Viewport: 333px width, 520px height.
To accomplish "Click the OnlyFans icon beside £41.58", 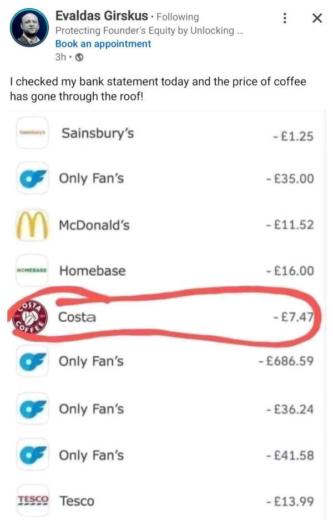I will pos(32,455).
